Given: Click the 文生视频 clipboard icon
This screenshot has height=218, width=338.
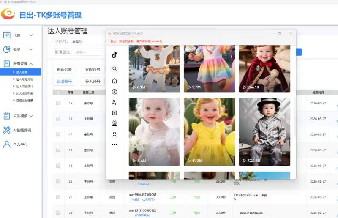Looking at the screenshot, I should pyautogui.click(x=7, y=116).
